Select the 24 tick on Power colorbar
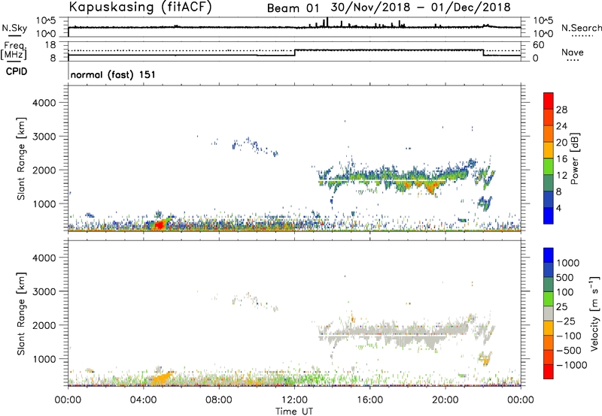 [x=561, y=126]
